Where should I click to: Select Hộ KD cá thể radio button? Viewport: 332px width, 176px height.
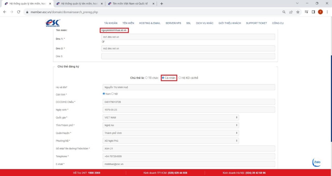pyautogui.click(x=180, y=78)
